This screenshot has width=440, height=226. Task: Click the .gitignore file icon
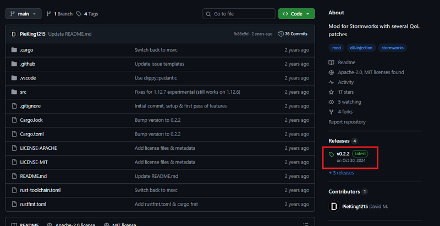click(x=14, y=106)
